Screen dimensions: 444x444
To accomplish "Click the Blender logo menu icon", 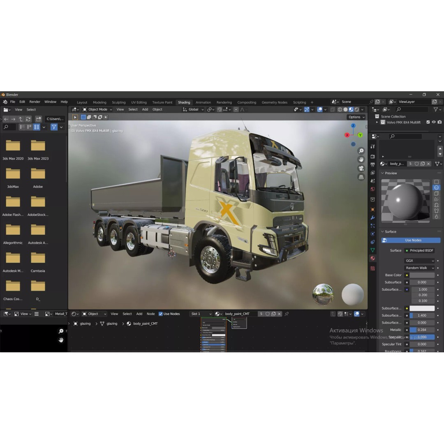I will (5, 102).
